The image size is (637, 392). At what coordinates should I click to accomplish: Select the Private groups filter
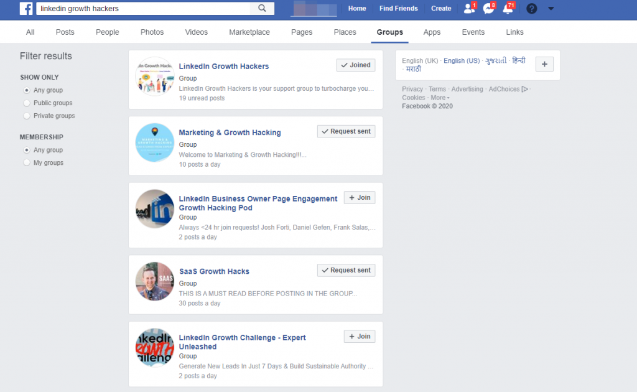click(27, 116)
